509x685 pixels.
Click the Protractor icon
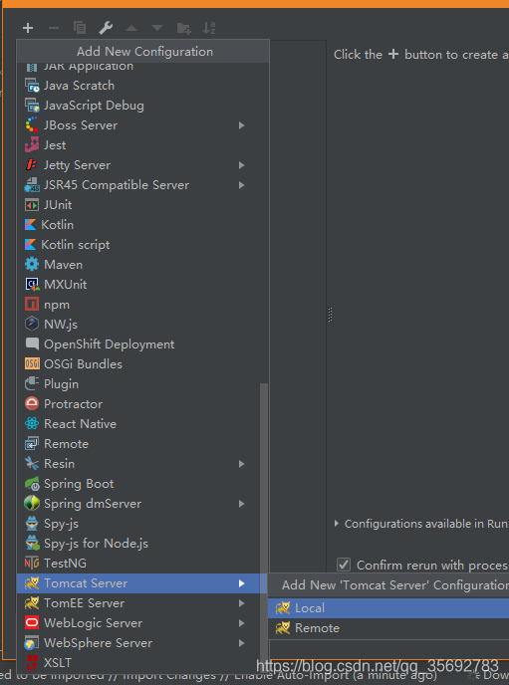point(32,403)
